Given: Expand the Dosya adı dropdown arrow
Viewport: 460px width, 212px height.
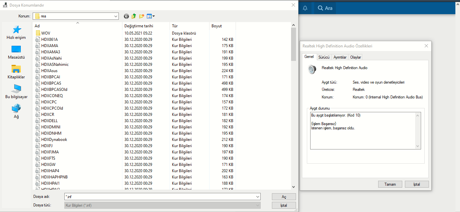Looking at the screenshot, I should [258, 197].
